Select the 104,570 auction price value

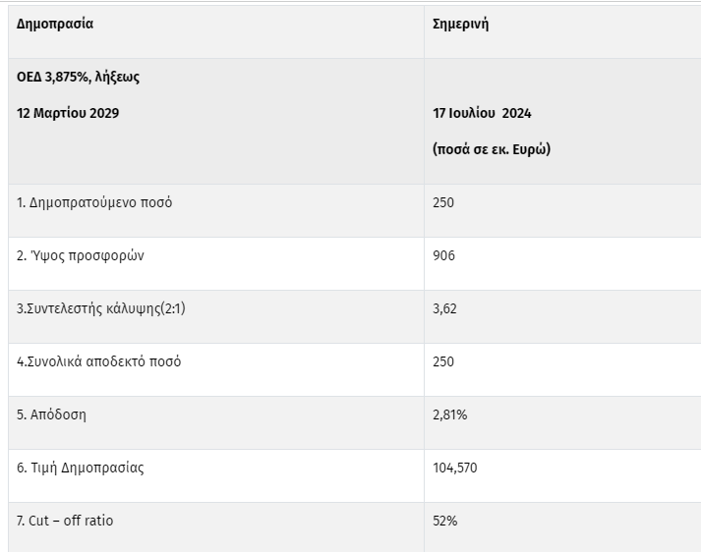455,468
